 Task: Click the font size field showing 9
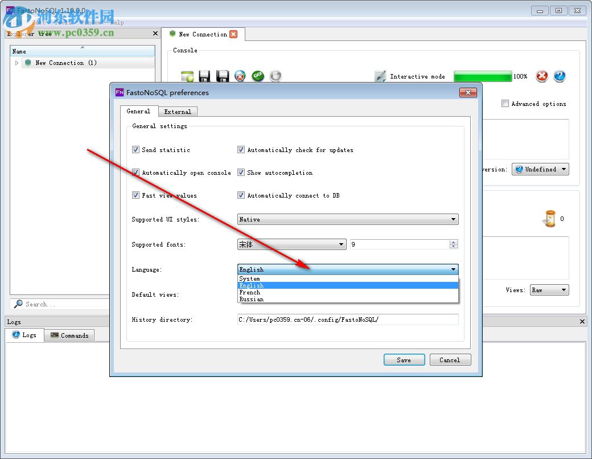[400, 244]
